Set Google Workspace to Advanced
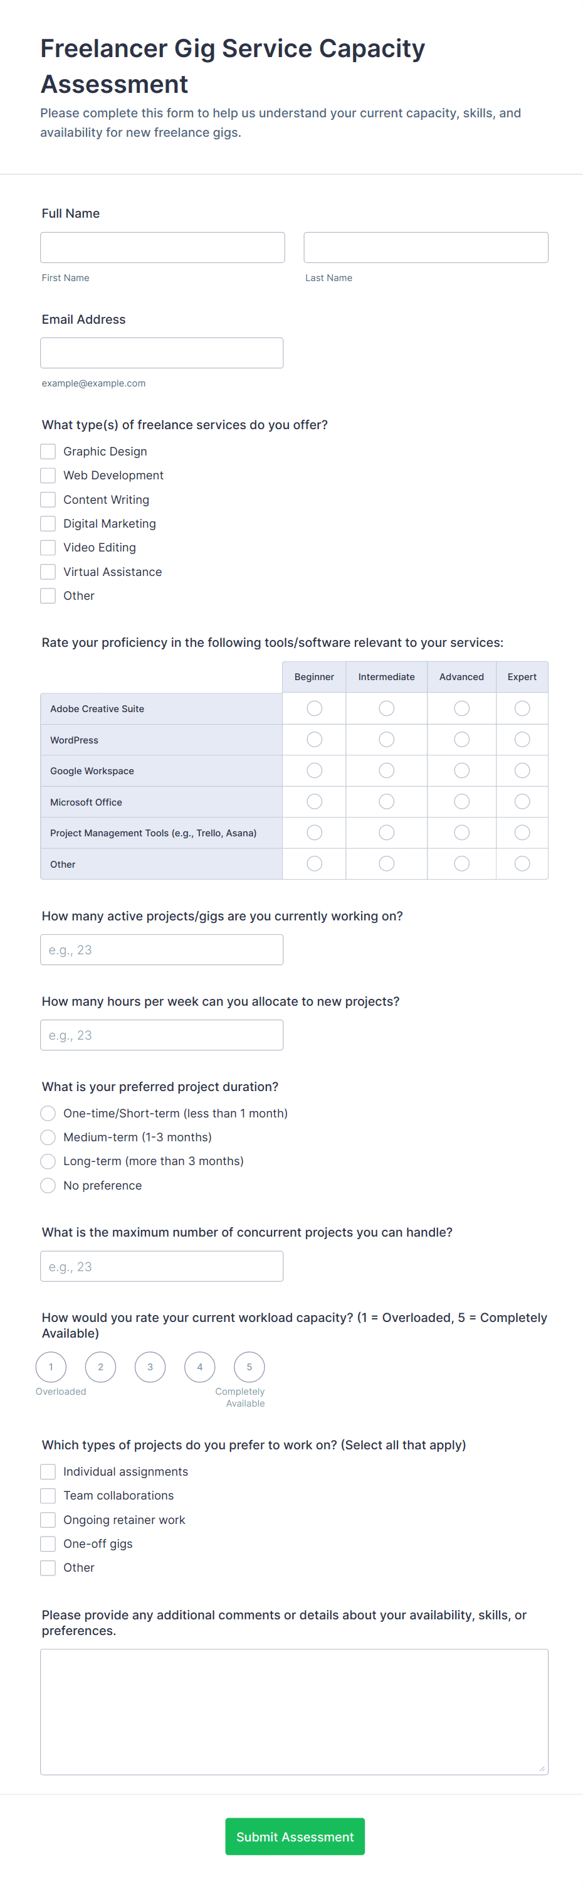 pyautogui.click(x=461, y=771)
